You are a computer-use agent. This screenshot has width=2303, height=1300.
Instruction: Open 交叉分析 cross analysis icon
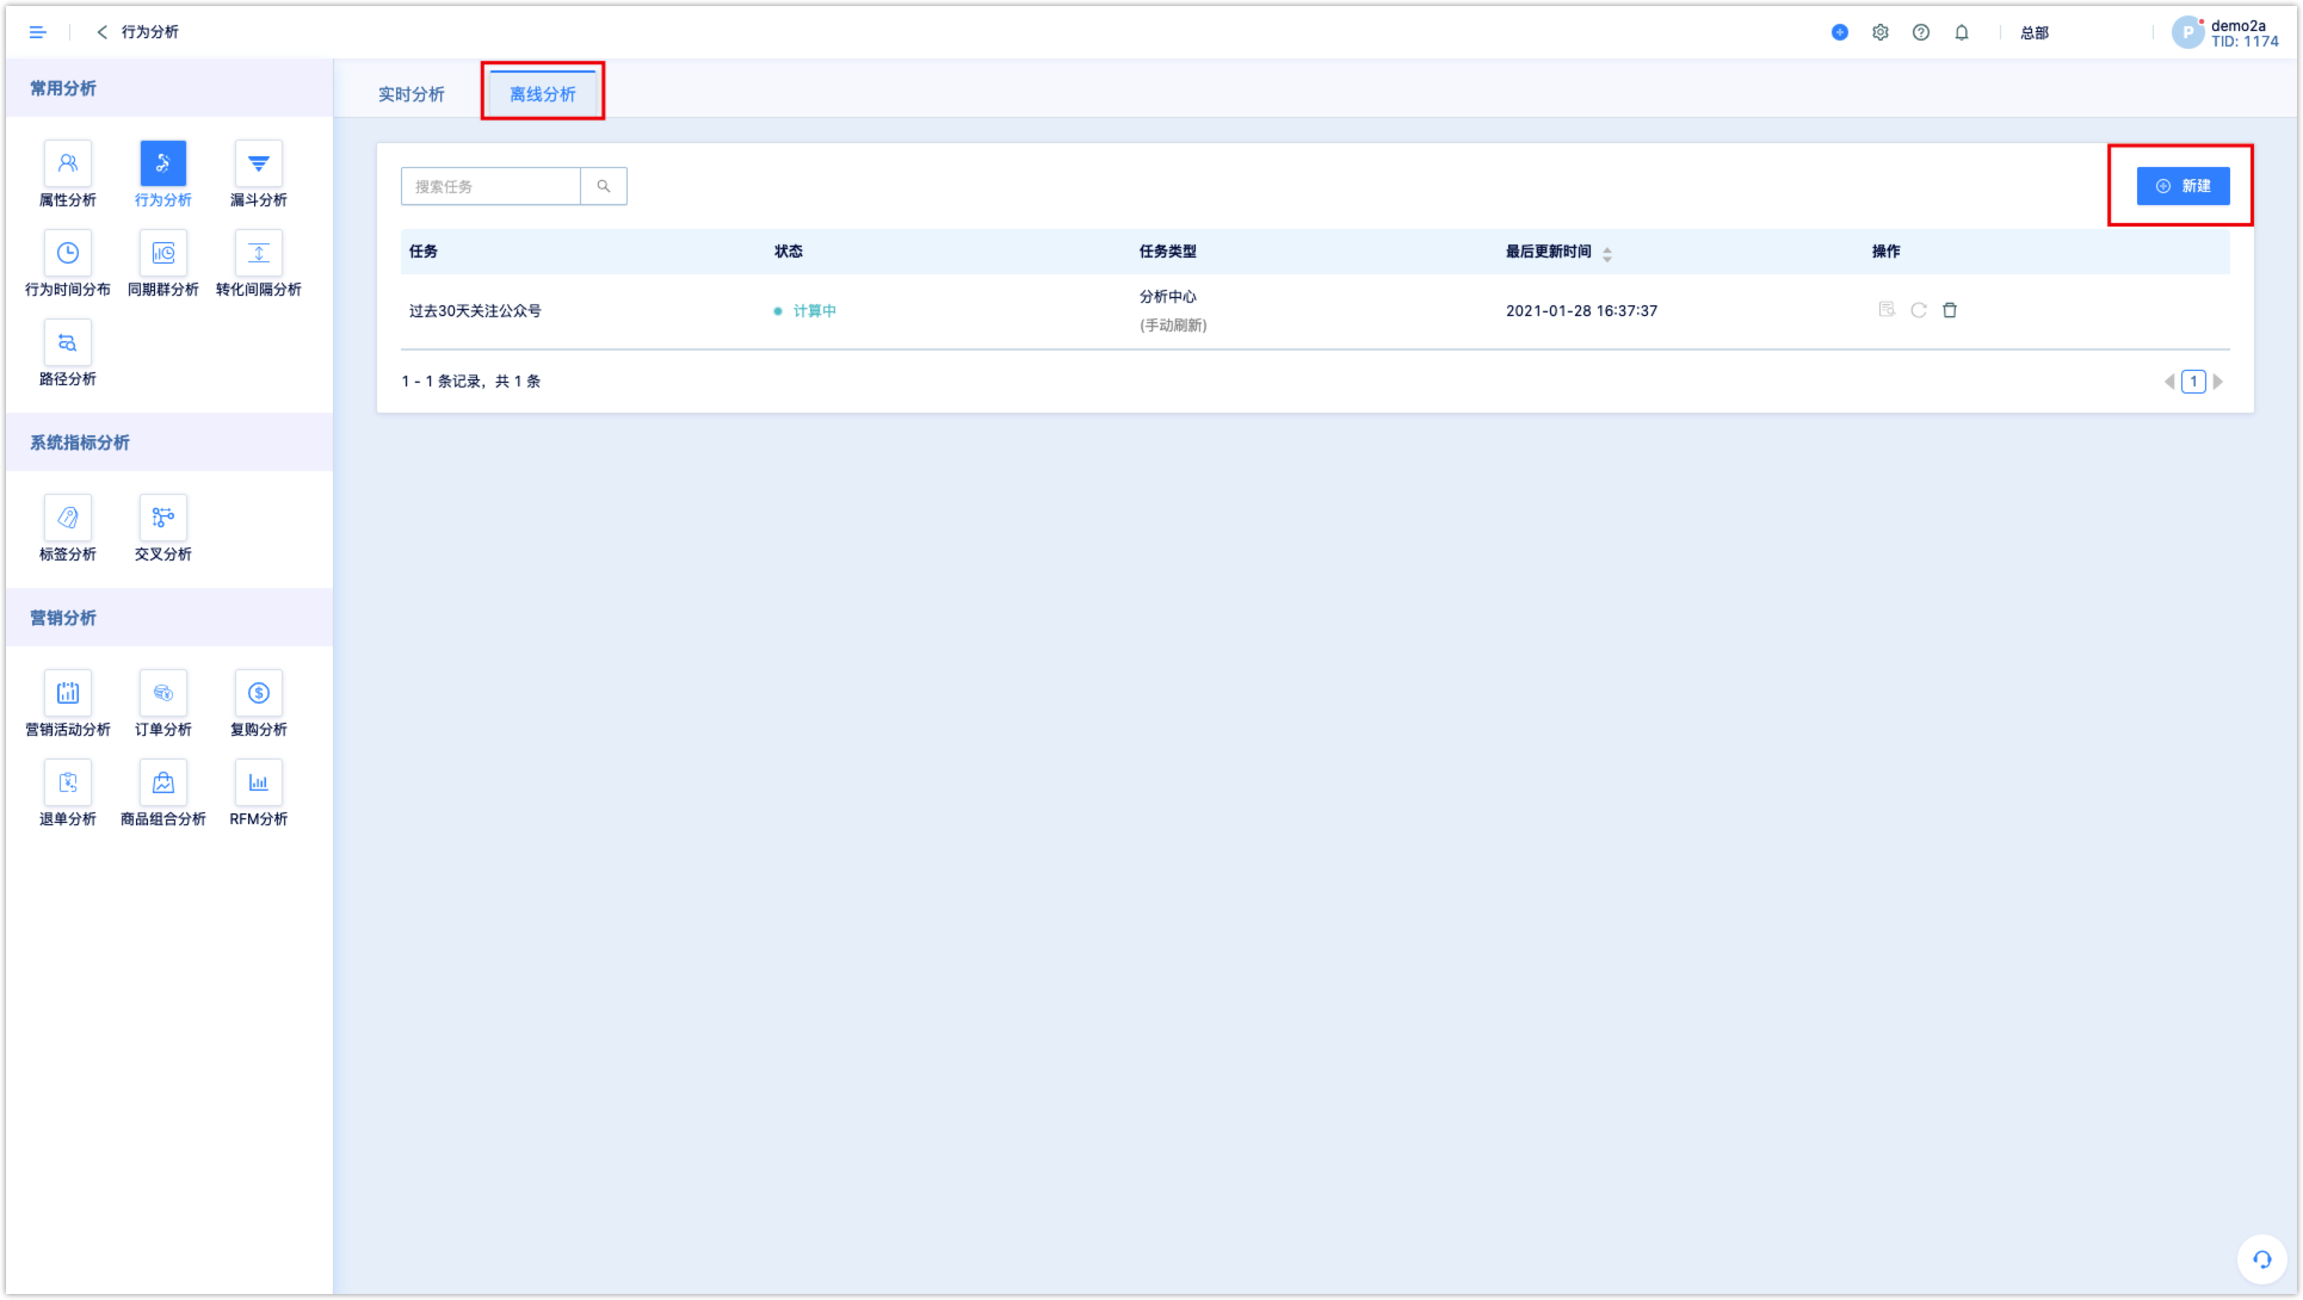tap(163, 518)
